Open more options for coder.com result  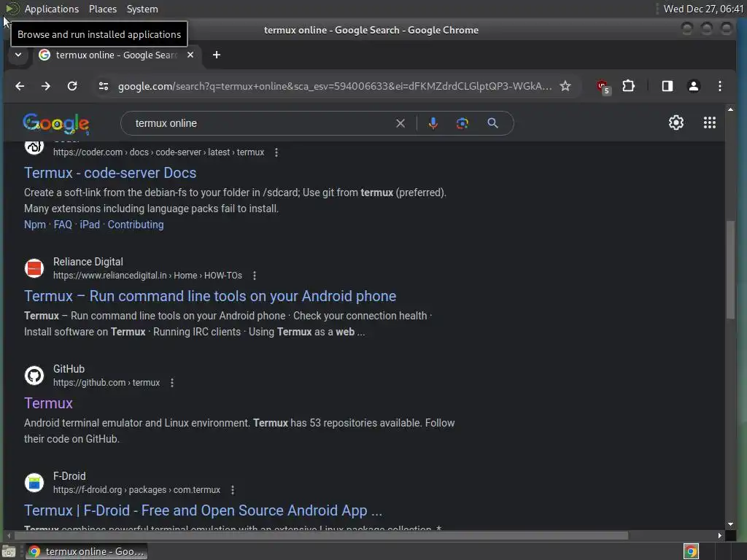pyautogui.click(x=276, y=152)
